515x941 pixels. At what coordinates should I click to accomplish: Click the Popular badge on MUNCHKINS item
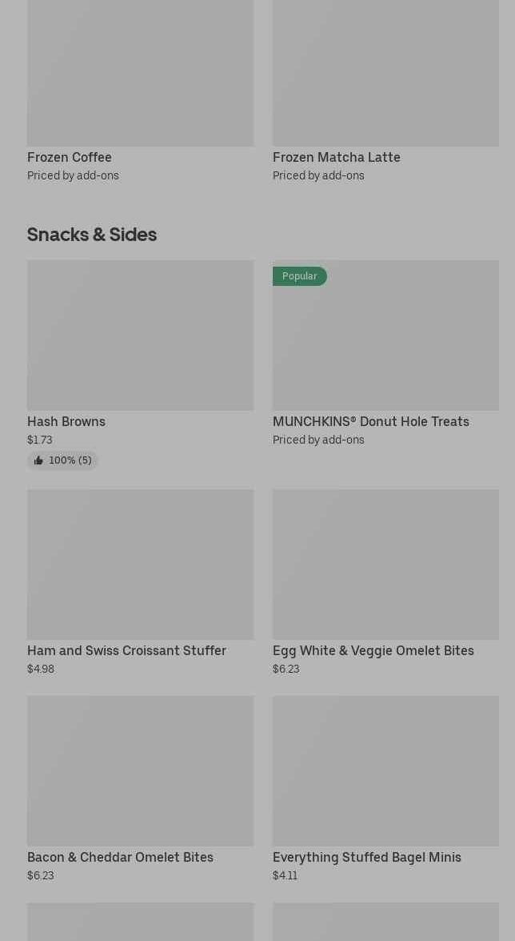coord(300,276)
